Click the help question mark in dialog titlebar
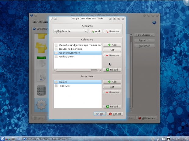The height and width of the screenshot is (141, 189). point(110,18)
